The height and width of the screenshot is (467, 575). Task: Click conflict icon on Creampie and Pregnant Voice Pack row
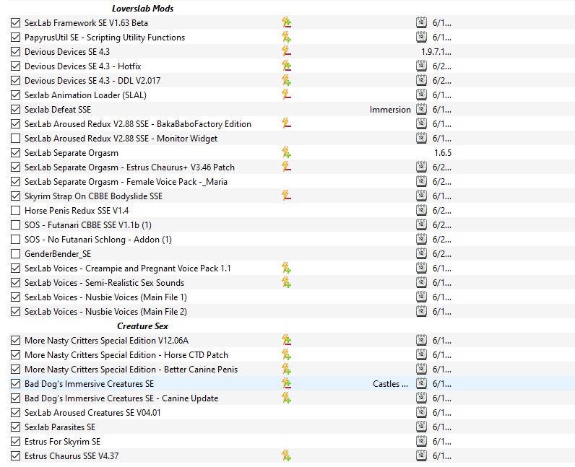[x=286, y=269]
